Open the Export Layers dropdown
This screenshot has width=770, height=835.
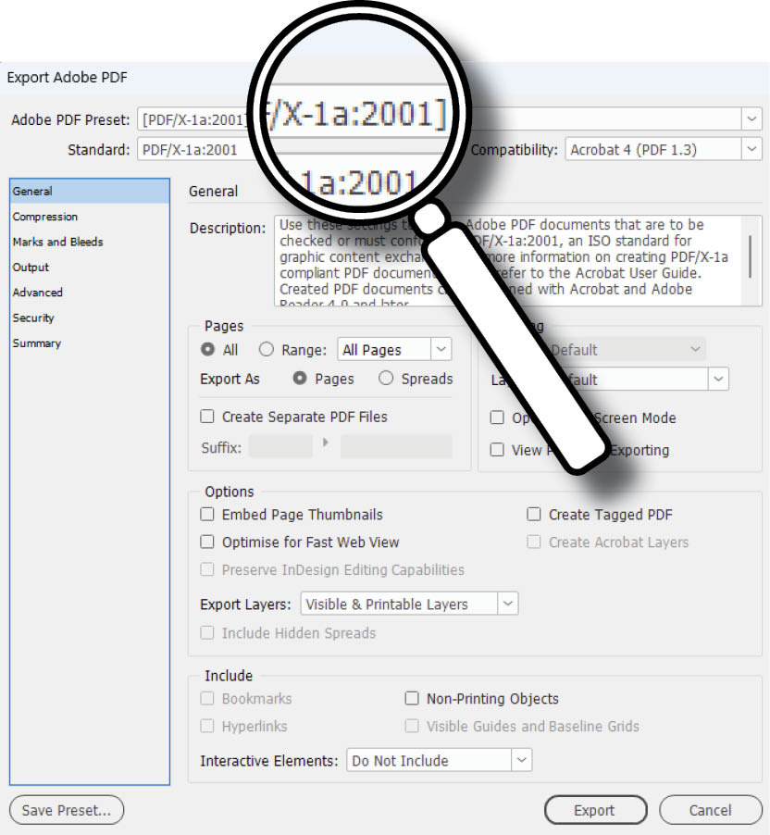click(x=409, y=604)
